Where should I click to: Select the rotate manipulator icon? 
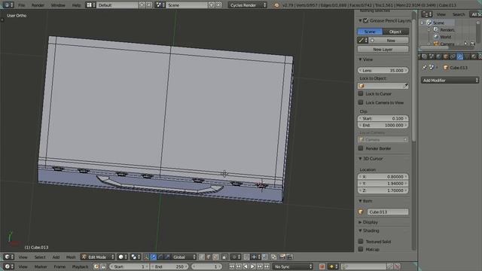point(160,257)
